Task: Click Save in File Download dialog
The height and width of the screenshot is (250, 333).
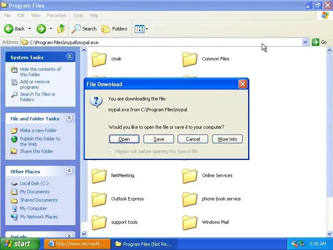Action: 159,139
